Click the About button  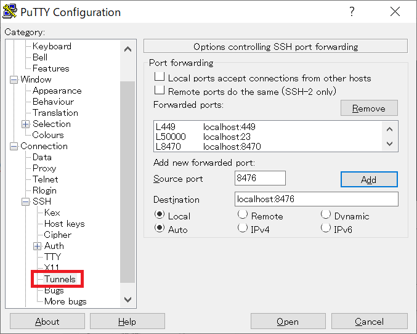pyautogui.click(x=47, y=321)
